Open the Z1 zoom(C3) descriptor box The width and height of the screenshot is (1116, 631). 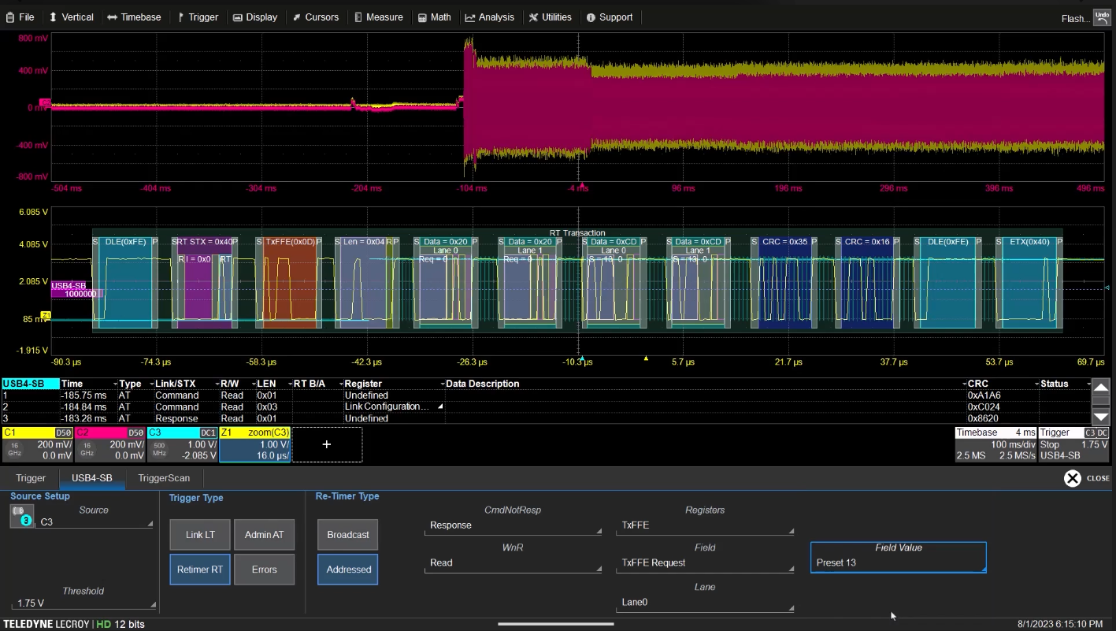tap(254, 444)
